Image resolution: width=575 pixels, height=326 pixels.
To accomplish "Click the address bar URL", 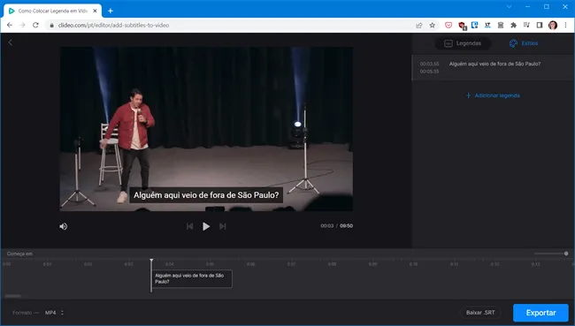I will pyautogui.click(x=114, y=26).
